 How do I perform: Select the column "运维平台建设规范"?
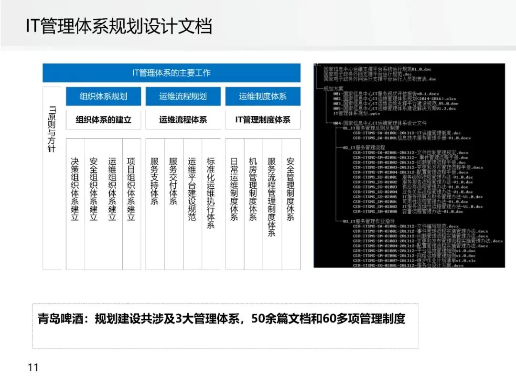[x=192, y=189]
